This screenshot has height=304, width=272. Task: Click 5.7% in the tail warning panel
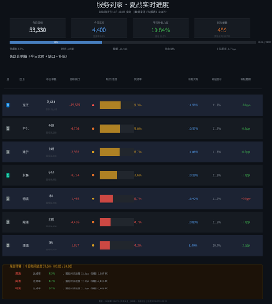pyautogui.click(x=52, y=288)
